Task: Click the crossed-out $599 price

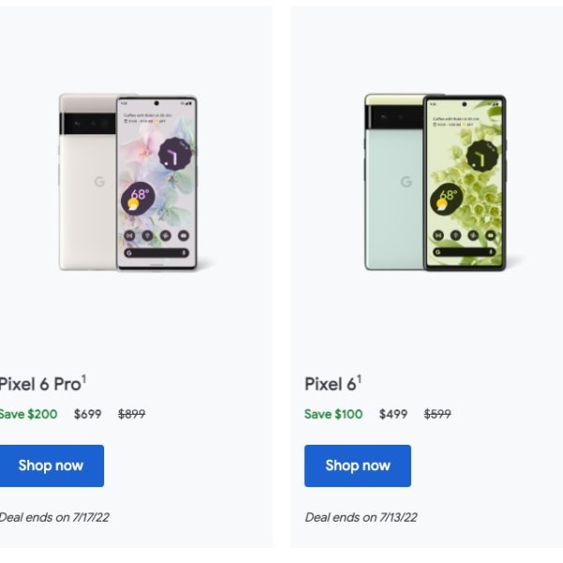Action: pyautogui.click(x=437, y=414)
